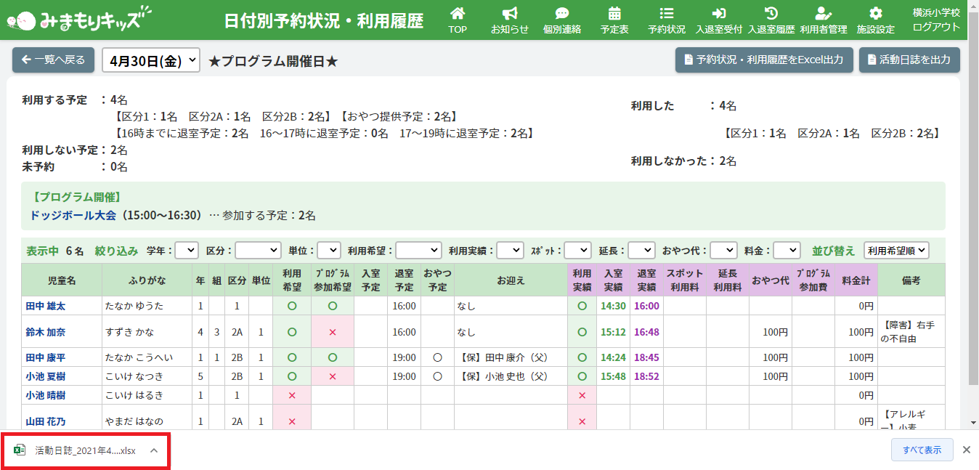979x470 pixels.
Task: Click the ログアウト link
Action: [x=936, y=28]
